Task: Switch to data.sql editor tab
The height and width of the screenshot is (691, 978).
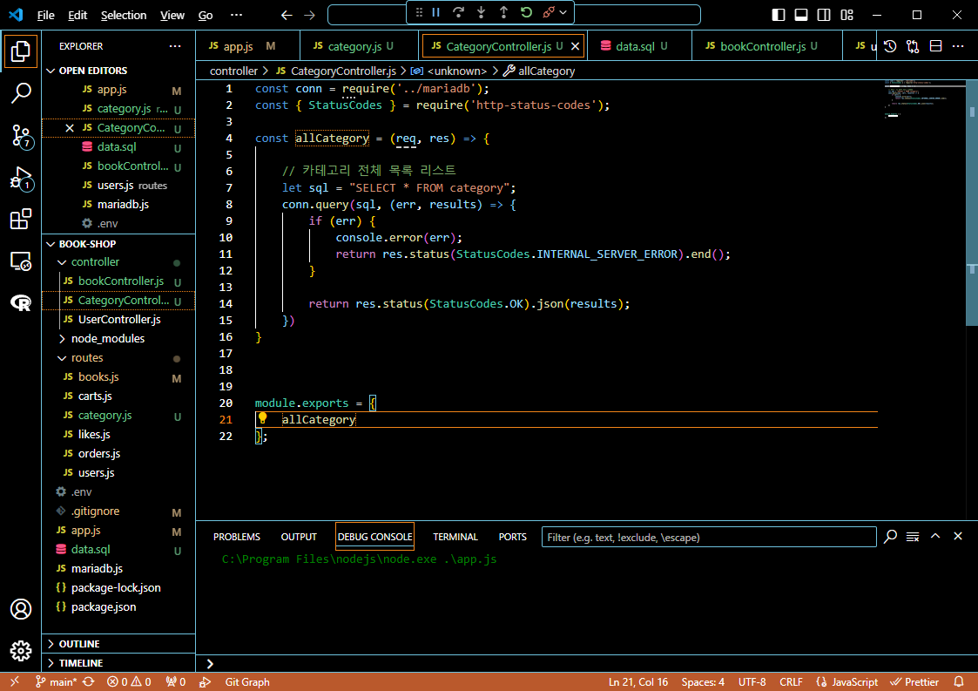Action: pyautogui.click(x=640, y=46)
